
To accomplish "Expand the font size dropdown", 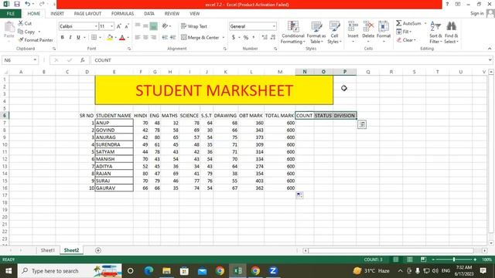I will coord(111,26).
